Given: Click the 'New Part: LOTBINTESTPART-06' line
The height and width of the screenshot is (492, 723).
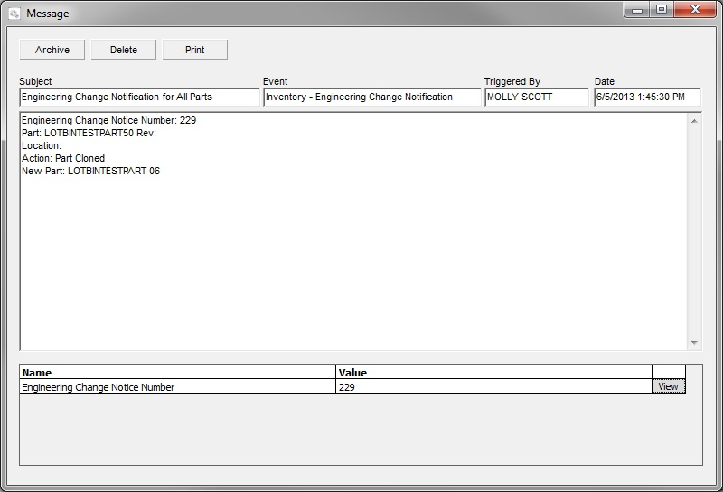Looking at the screenshot, I should 91,171.
